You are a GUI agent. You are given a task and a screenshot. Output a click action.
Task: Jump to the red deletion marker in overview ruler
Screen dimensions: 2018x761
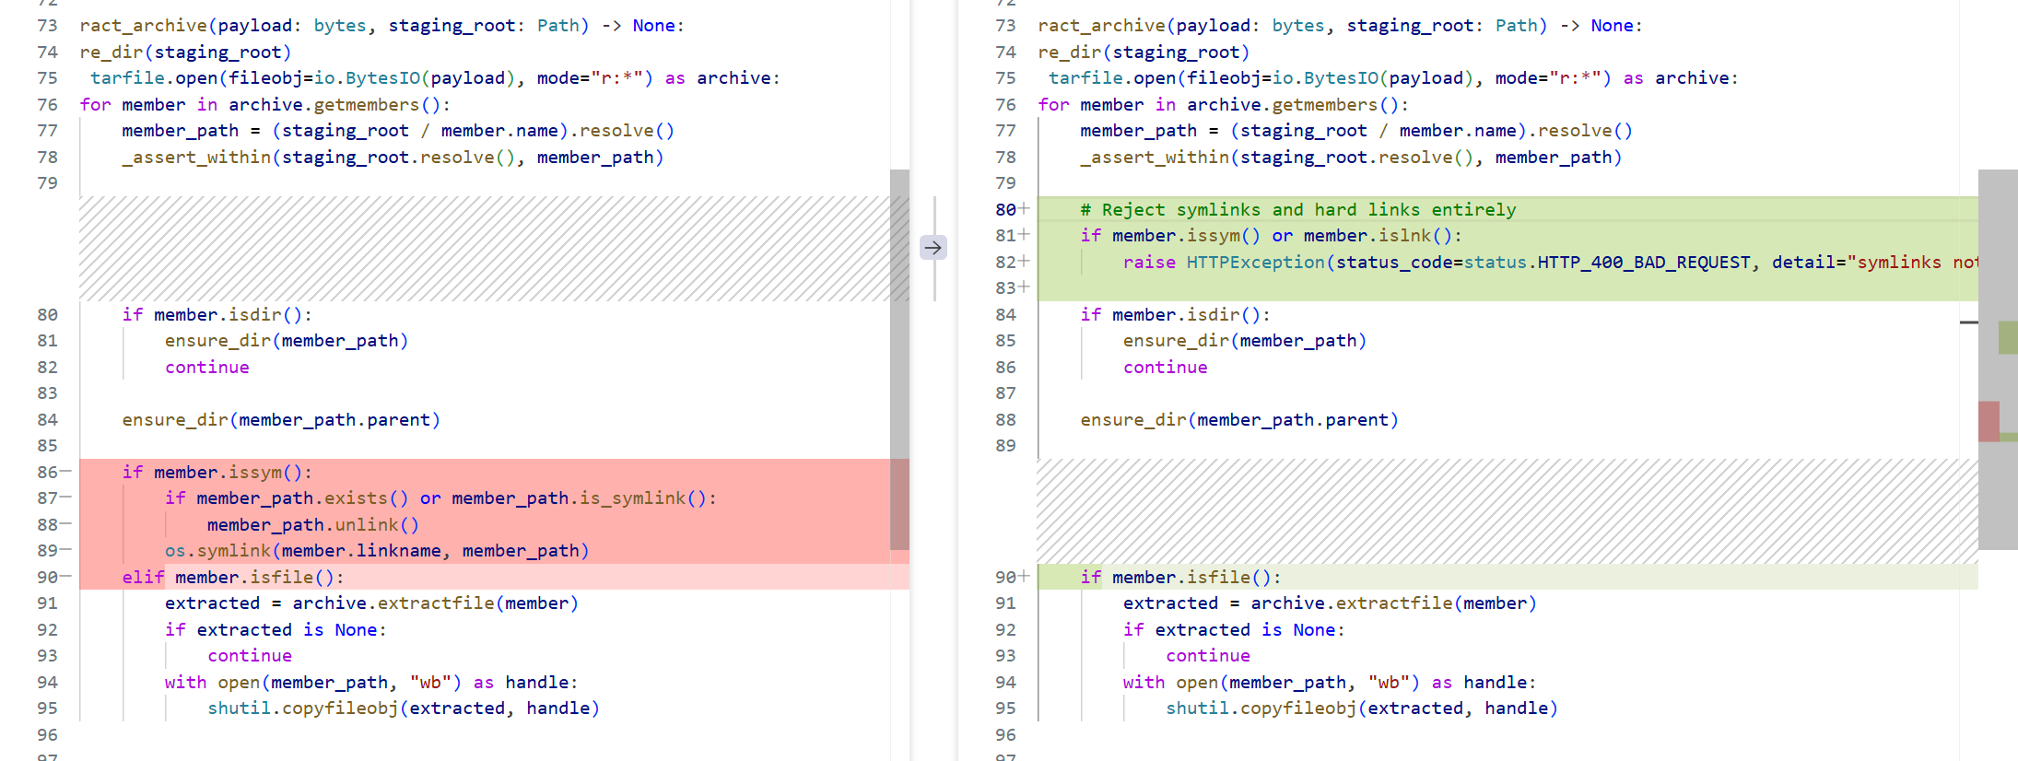(1989, 421)
